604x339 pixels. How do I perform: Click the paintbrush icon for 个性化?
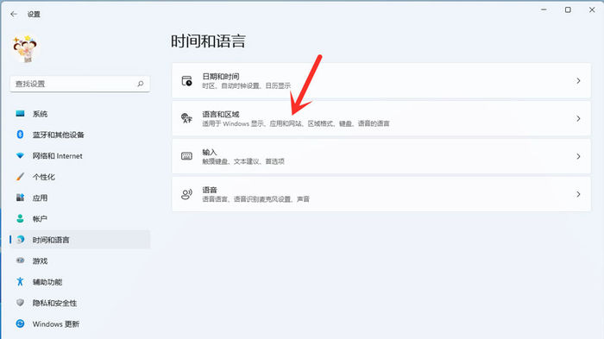20,177
